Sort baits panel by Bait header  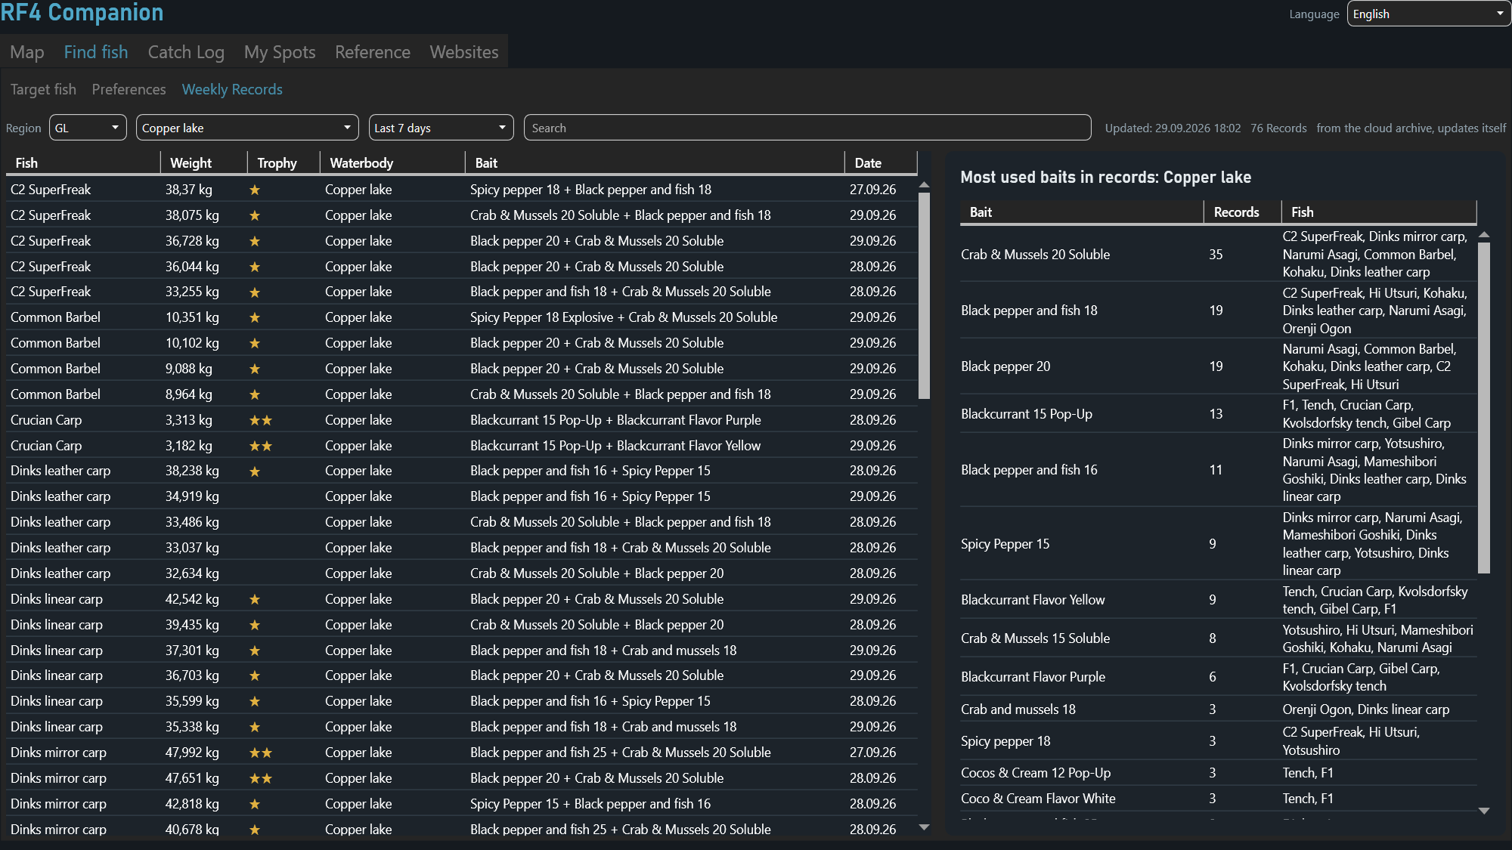[x=1082, y=212]
